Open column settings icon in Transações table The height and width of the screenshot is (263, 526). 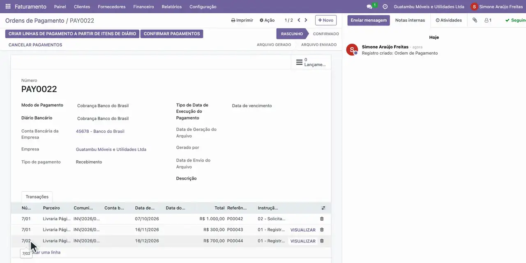(323, 208)
